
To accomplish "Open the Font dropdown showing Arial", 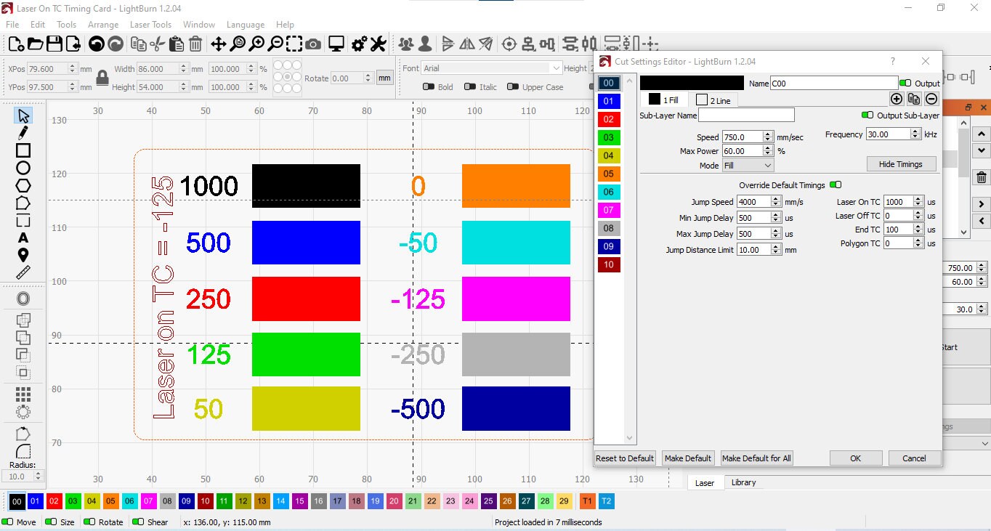I will [492, 68].
